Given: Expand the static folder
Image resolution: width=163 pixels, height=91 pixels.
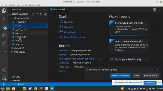Looking at the screenshot, I should (28, 26).
